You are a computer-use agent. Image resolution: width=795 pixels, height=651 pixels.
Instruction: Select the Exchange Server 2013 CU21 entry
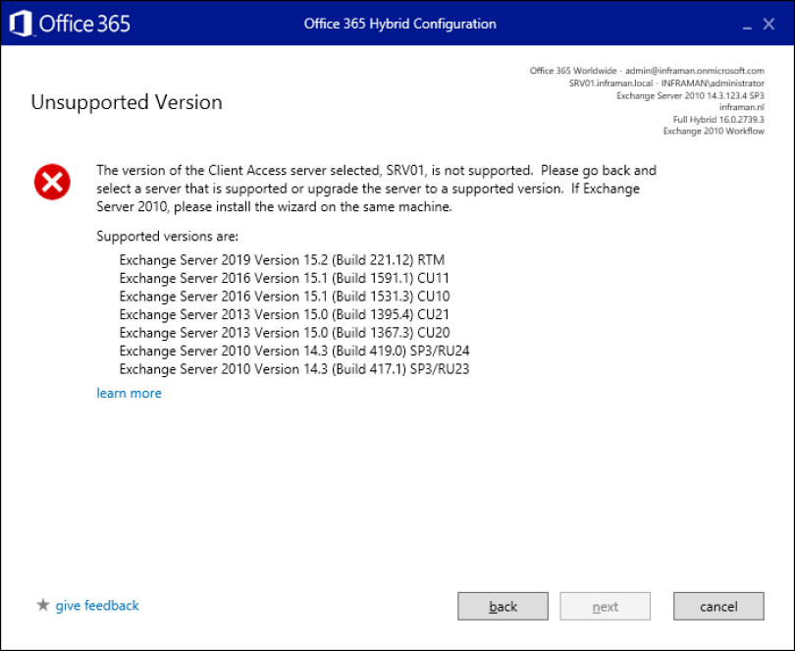[x=284, y=314]
